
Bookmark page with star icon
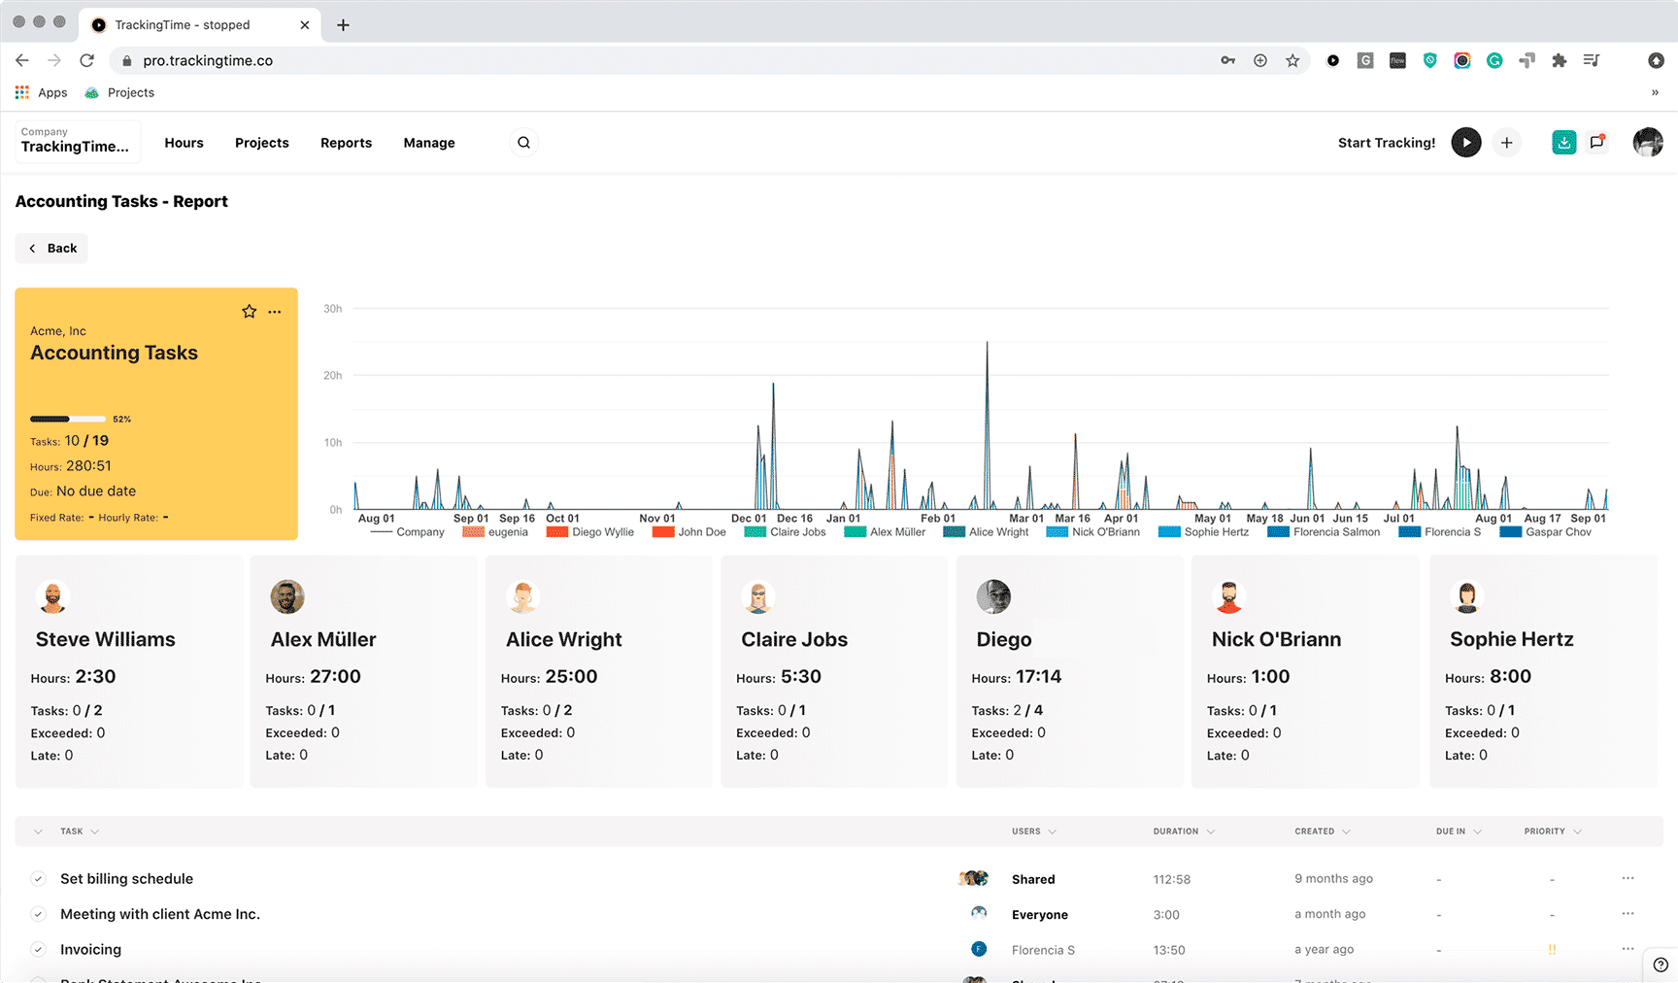[1292, 60]
